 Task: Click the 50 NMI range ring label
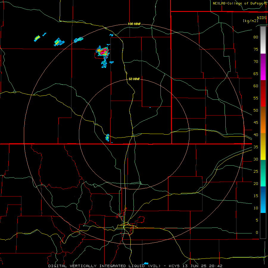(x=134, y=79)
